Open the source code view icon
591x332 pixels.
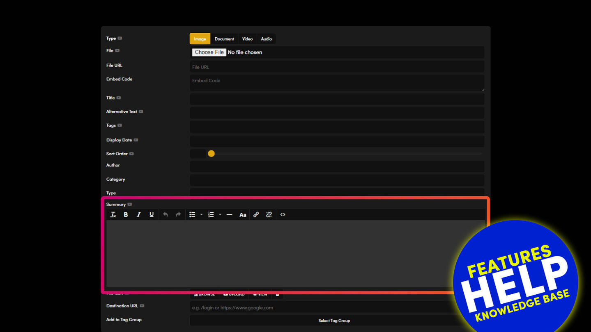click(283, 215)
